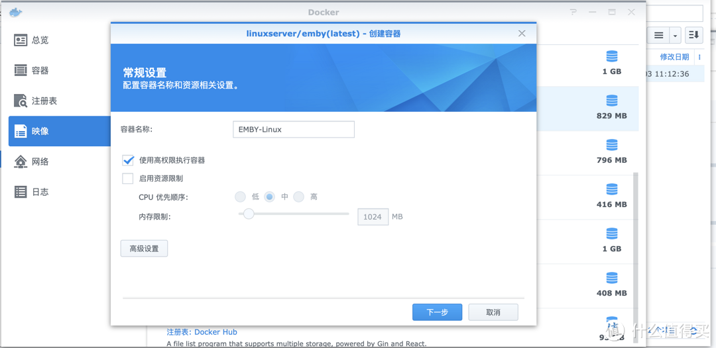This screenshot has width=716, height=348.
Task: Click the 日志 log list icon
Action: point(21,192)
